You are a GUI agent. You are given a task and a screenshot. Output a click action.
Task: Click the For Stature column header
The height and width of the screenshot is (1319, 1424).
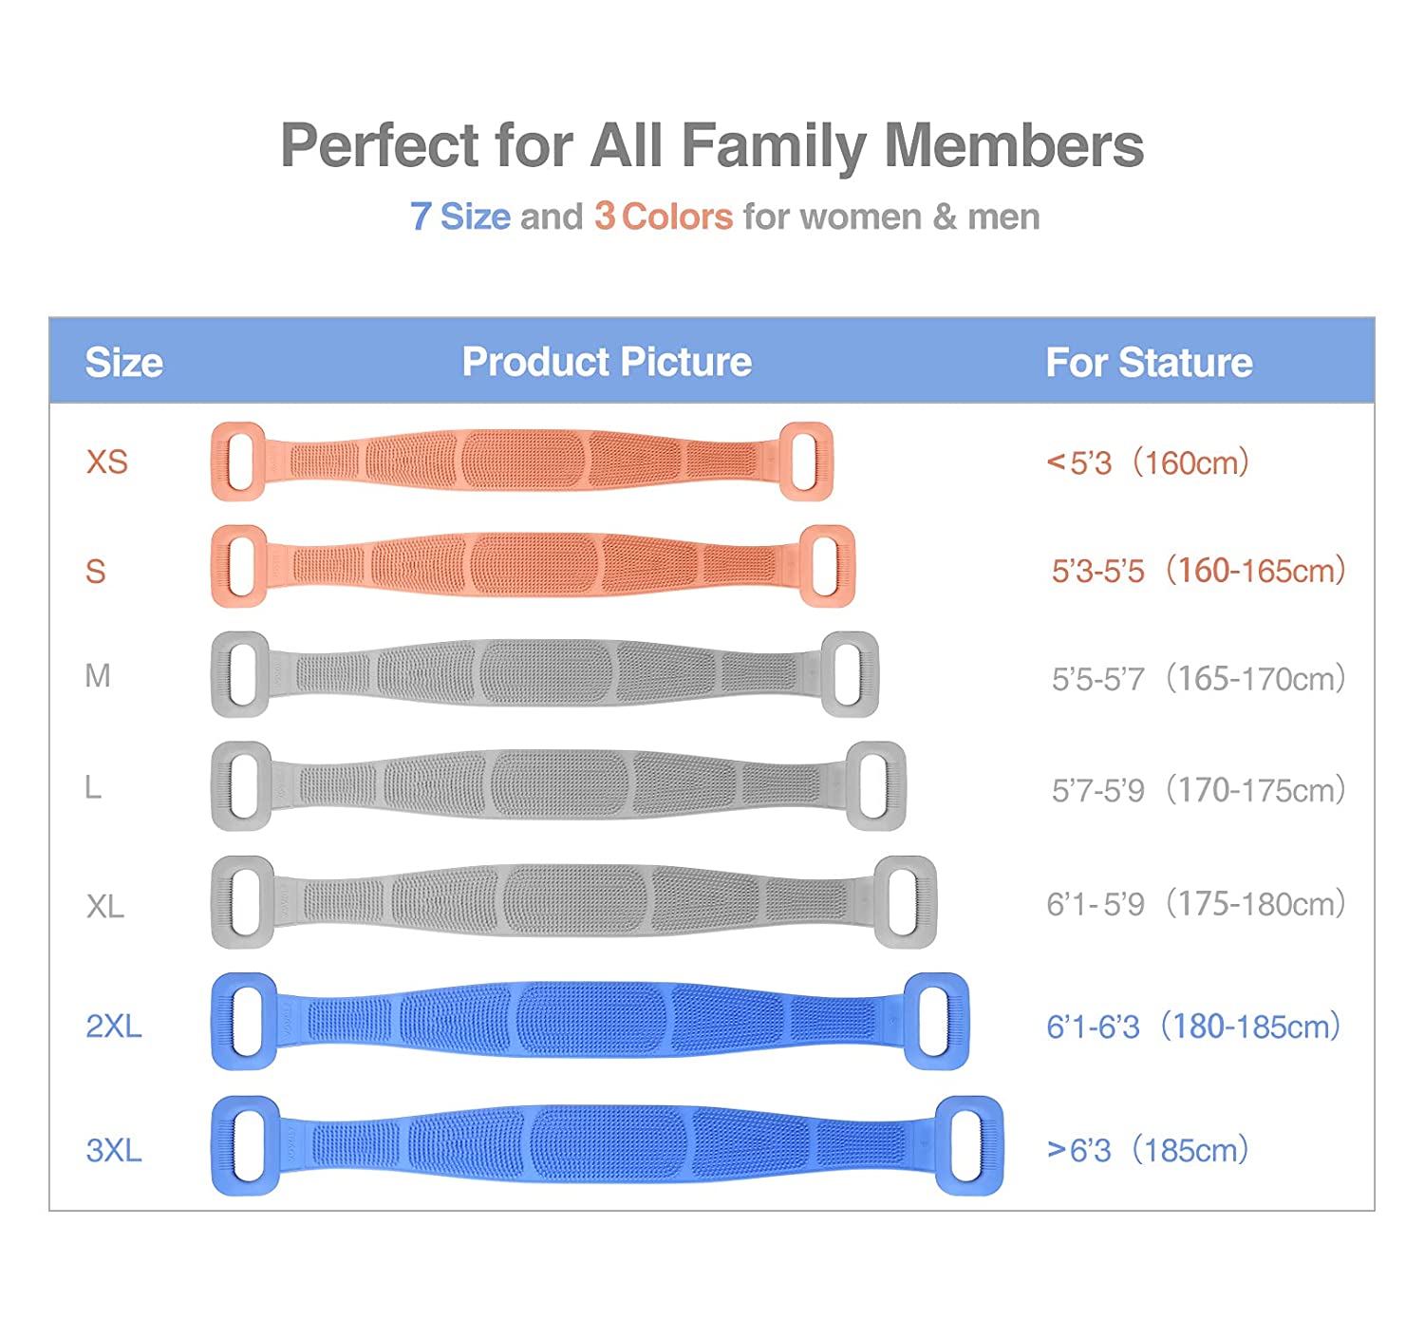click(x=1149, y=363)
